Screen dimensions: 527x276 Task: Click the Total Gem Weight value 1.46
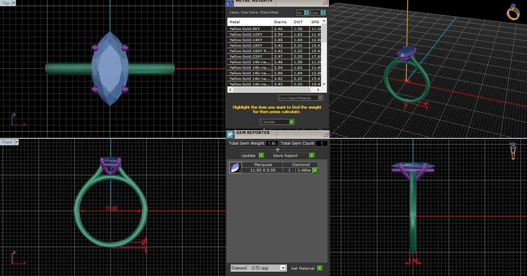(x=272, y=143)
